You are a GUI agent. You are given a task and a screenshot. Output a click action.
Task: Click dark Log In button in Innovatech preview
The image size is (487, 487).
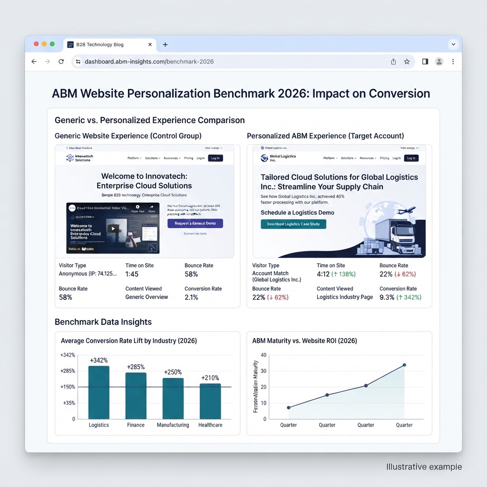(215, 158)
